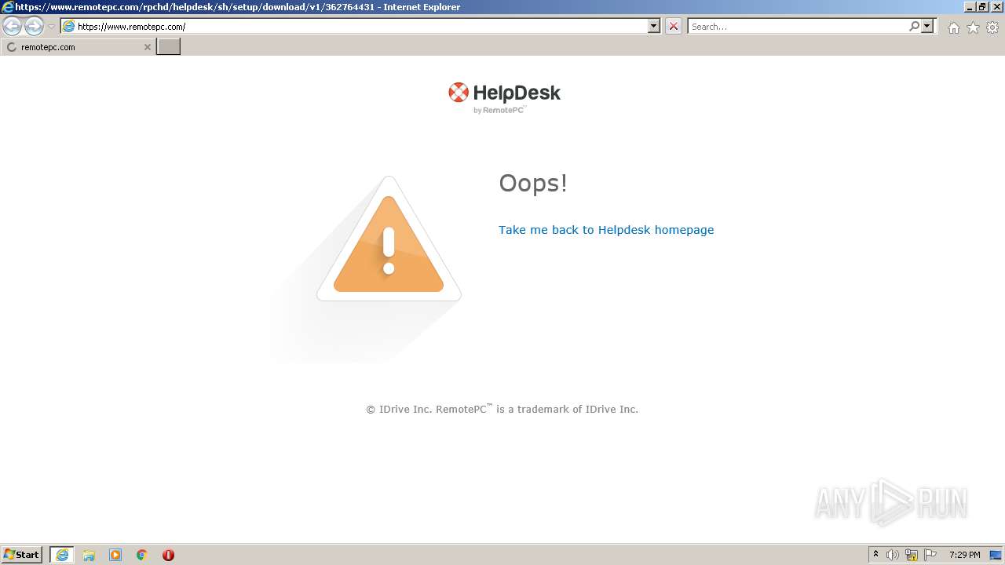Open the Windows Start menu
This screenshot has height=565, width=1005.
click(22, 555)
